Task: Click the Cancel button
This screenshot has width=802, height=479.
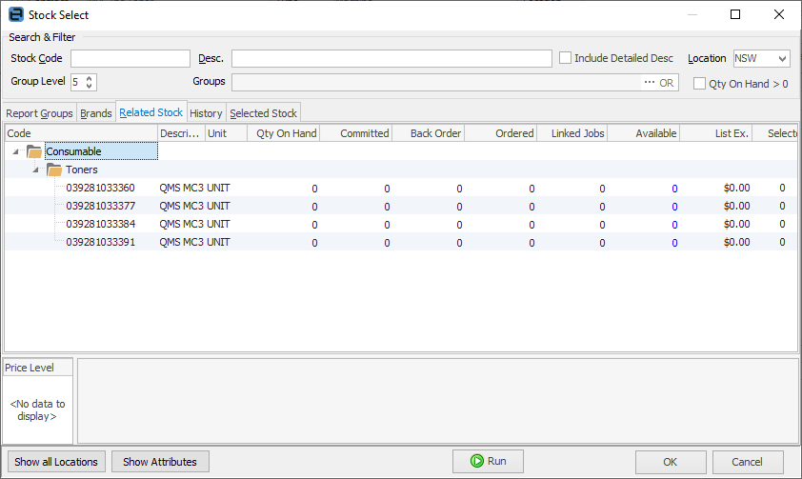Action: click(x=748, y=462)
